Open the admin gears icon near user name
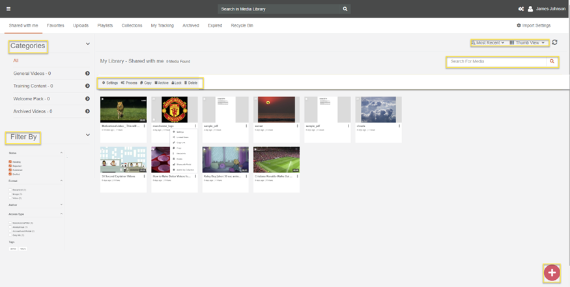The image size is (570, 287). click(x=520, y=9)
